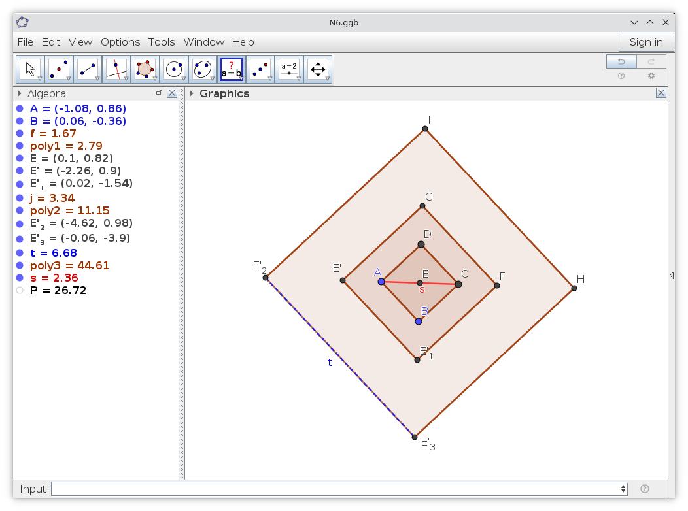Image resolution: width=688 pixels, height=511 pixels.
Task: Pick the Perpendicular Line tool
Action: coord(116,69)
